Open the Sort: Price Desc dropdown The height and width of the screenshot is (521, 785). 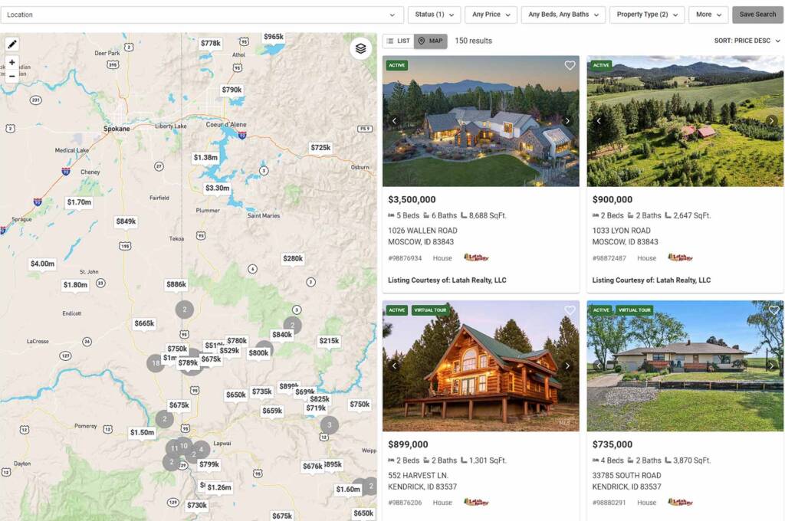tap(747, 41)
